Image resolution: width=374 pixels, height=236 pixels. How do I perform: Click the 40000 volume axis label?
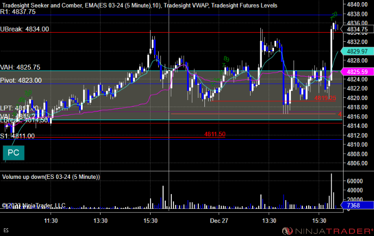tap(354, 190)
